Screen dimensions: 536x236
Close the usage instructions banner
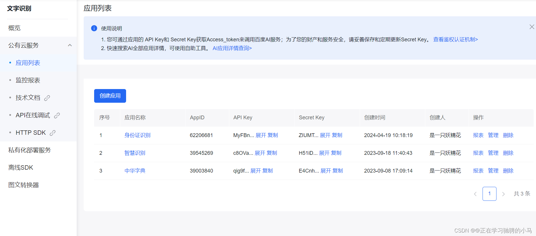click(532, 27)
